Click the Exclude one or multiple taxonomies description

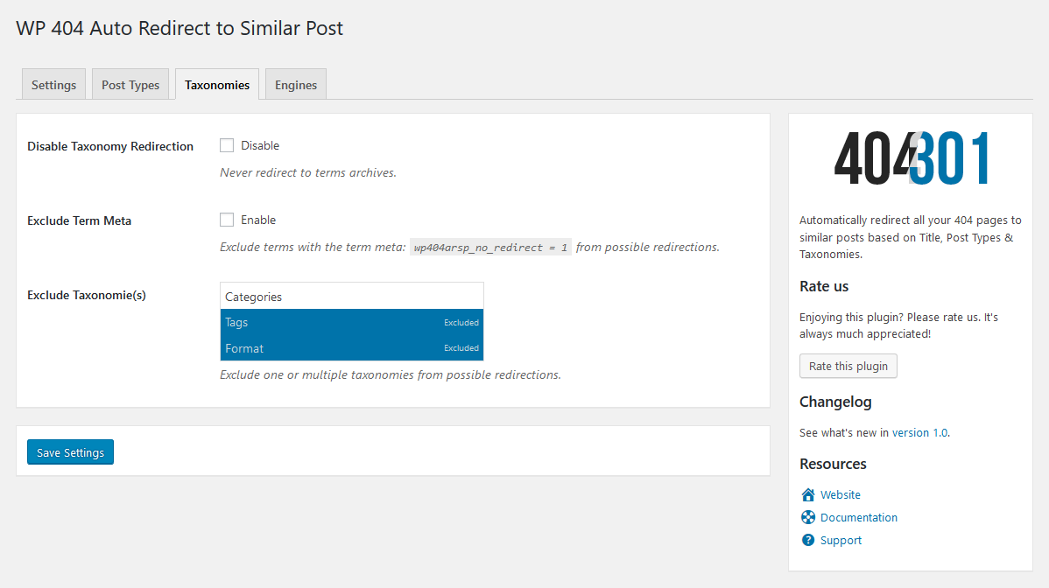tap(391, 374)
